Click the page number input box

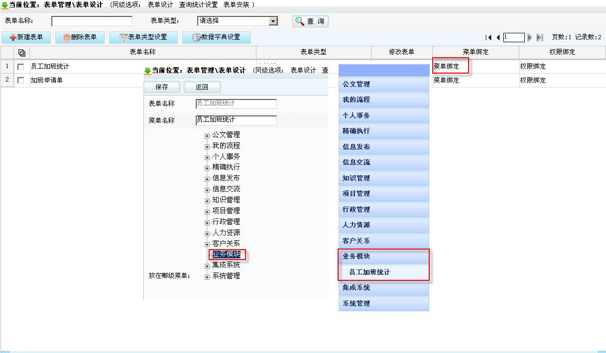tap(514, 37)
